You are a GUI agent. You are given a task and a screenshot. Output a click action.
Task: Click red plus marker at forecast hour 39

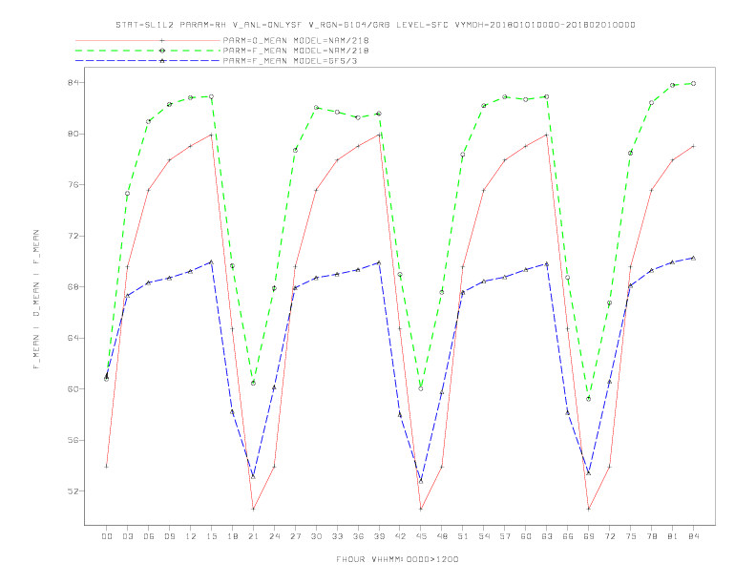point(379,135)
